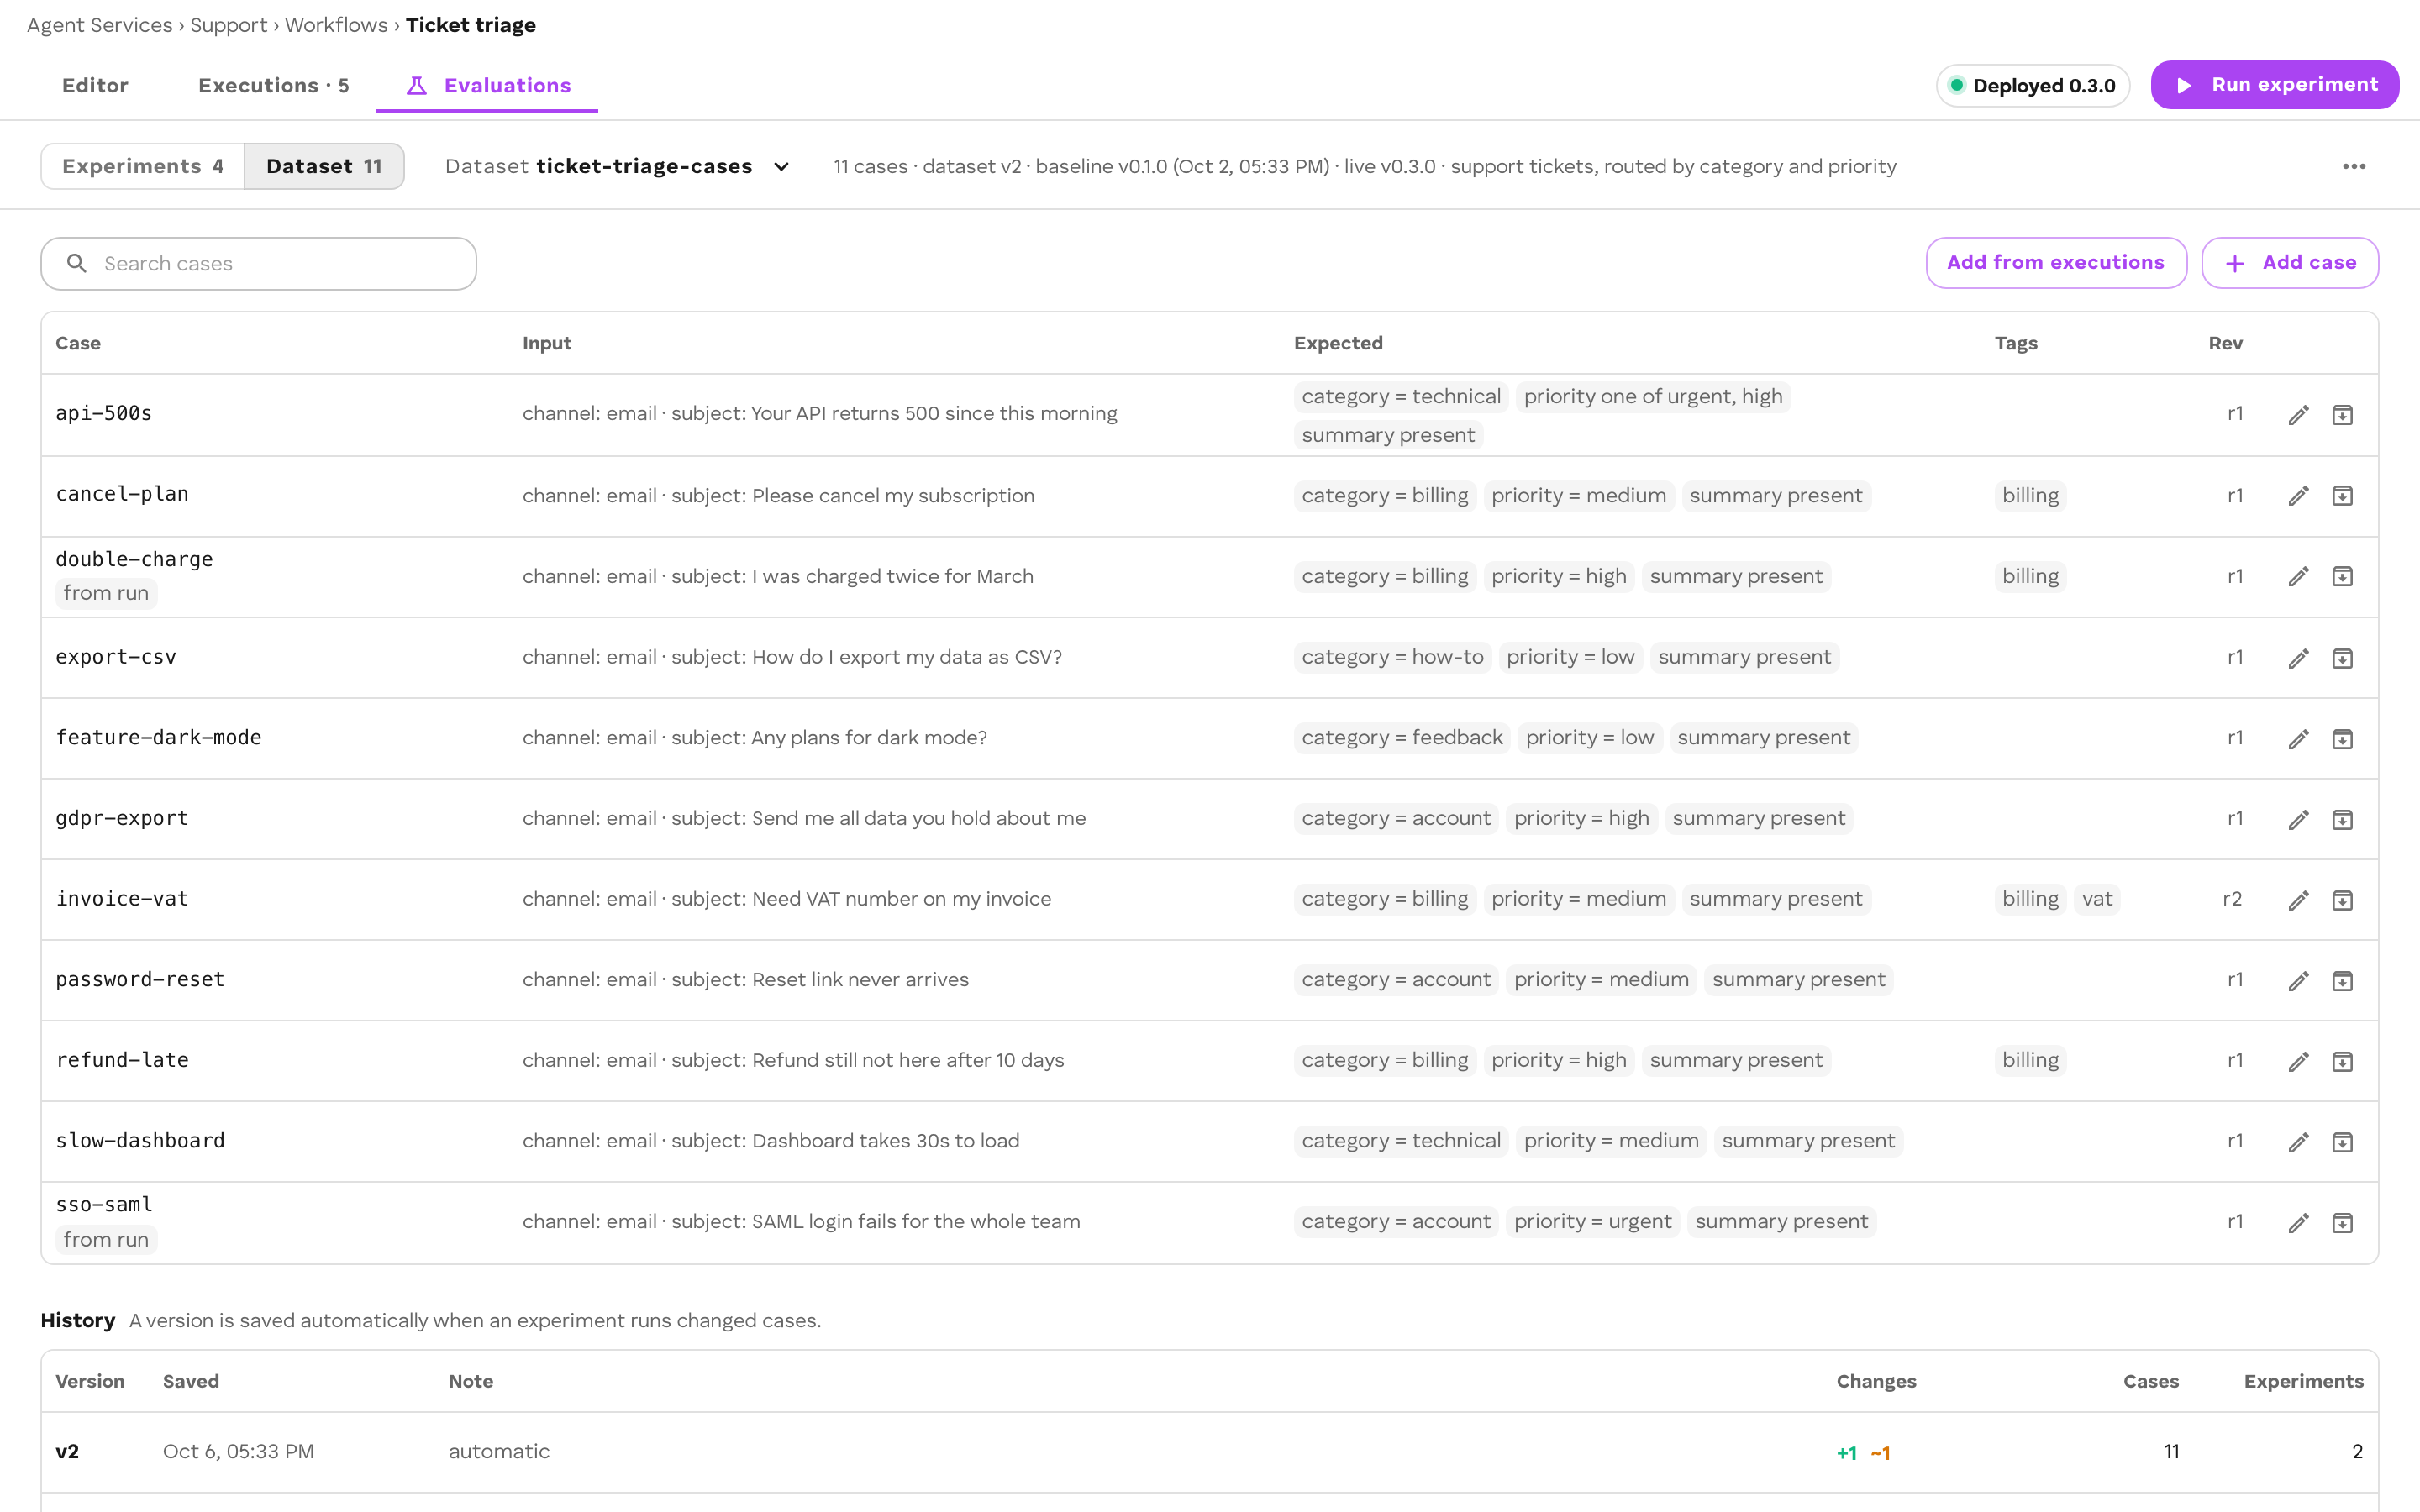The height and width of the screenshot is (1512, 2420).
Task: Click 'category = feedback' chip
Action: [x=1402, y=737]
